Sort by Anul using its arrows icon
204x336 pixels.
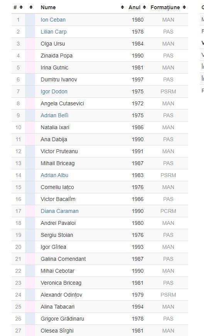pos(145,7)
